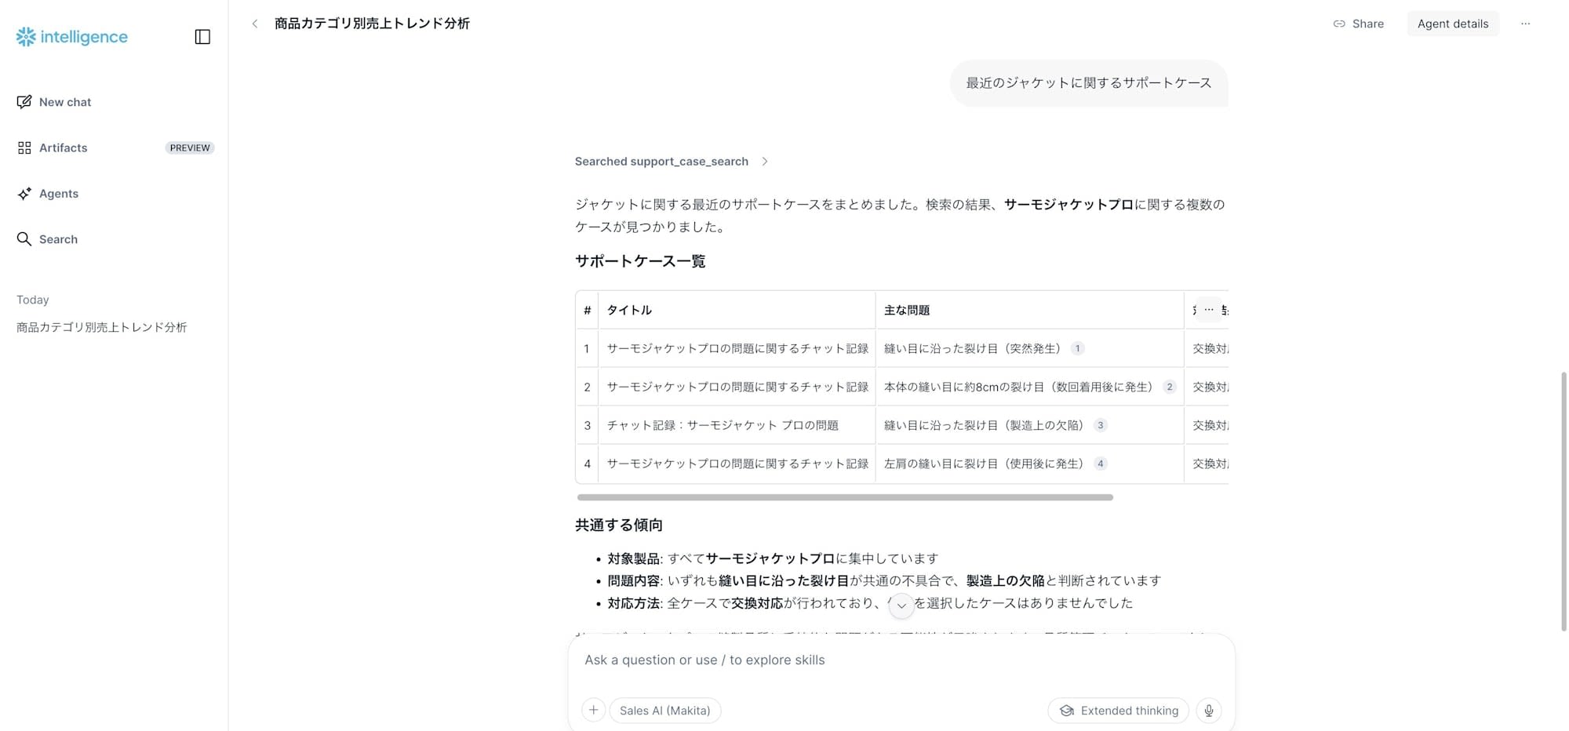Select the New chat icon

(x=24, y=101)
